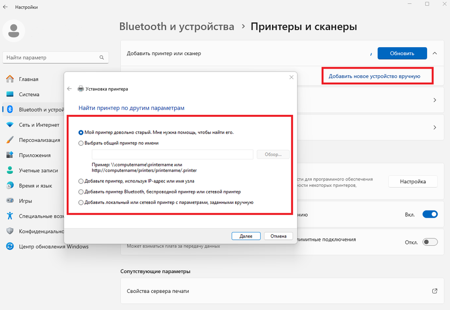The height and width of the screenshot is (310, 450).
Task: Open second printer row chevron behind dialog
Action: point(435,127)
